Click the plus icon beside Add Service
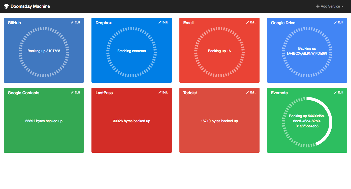This screenshot has width=351, height=189. (x=318, y=6)
